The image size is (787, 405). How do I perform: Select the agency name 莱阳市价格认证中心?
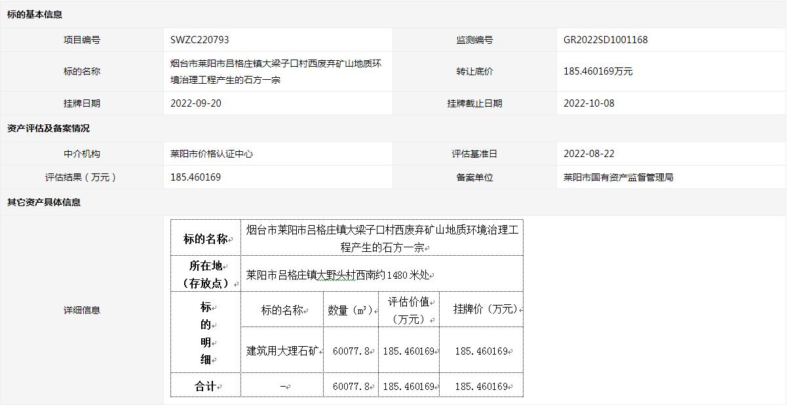tap(212, 154)
